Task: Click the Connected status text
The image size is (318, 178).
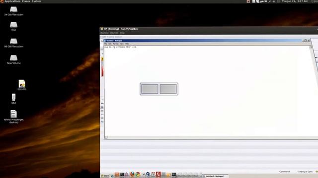Action: tap(284, 172)
